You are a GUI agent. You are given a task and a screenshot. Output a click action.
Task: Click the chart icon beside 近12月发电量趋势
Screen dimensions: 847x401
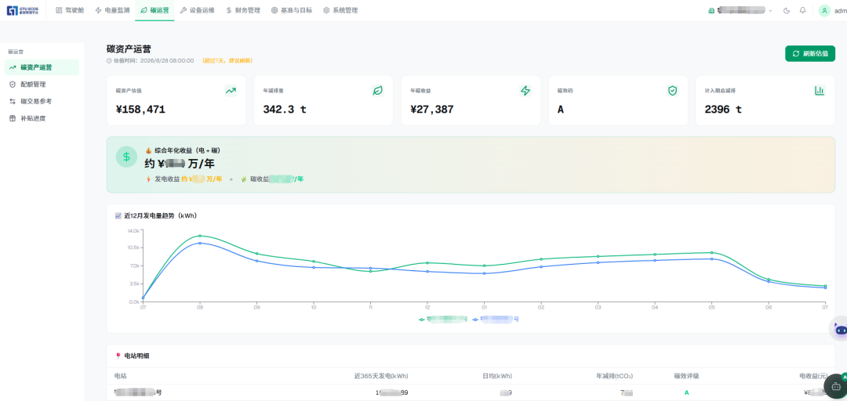point(118,215)
